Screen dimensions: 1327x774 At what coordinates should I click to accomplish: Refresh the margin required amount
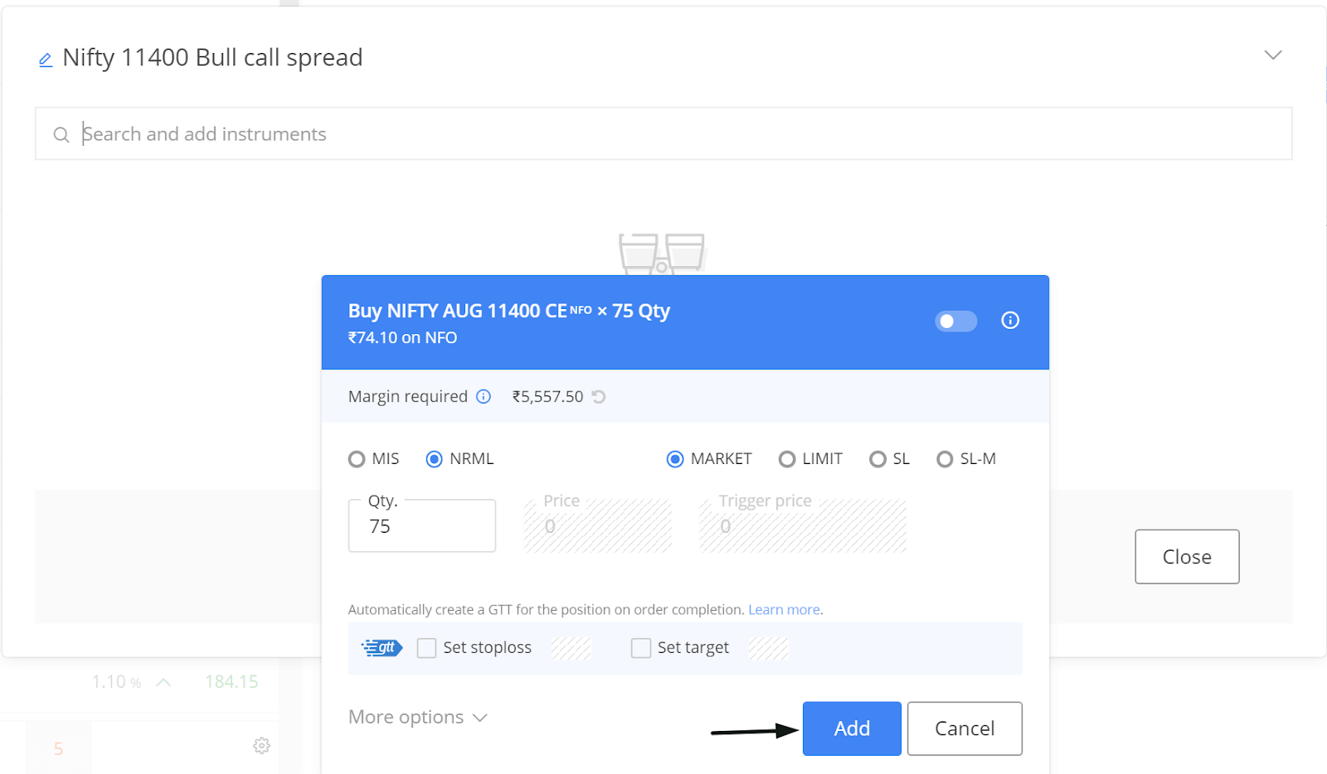pyautogui.click(x=599, y=397)
